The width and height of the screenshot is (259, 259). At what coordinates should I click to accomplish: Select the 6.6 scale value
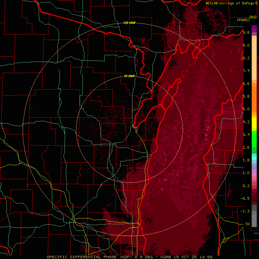246,83
